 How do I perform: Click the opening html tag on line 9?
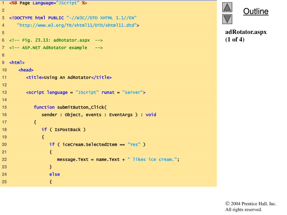tap(17, 62)
